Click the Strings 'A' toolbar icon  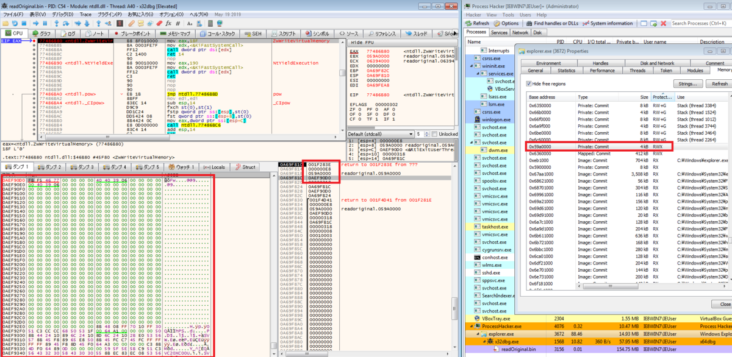pos(190,23)
